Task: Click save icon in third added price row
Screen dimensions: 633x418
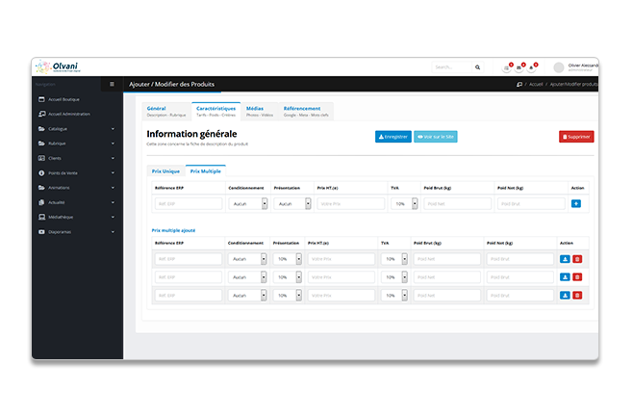Action: (x=565, y=295)
